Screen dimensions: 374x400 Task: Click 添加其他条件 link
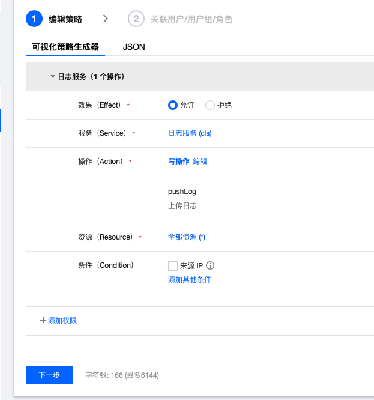click(x=190, y=280)
